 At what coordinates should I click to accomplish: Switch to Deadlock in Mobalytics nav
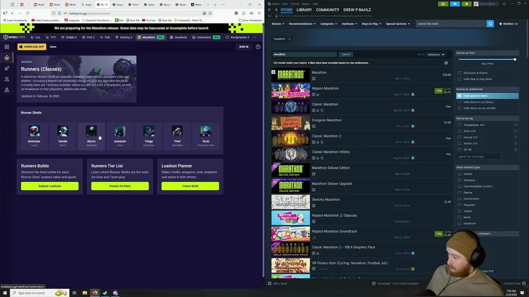point(178,37)
